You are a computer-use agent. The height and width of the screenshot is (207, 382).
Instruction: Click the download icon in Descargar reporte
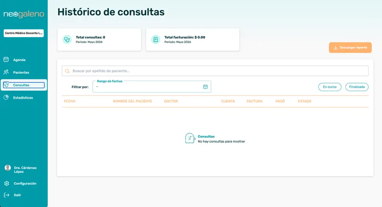point(336,47)
